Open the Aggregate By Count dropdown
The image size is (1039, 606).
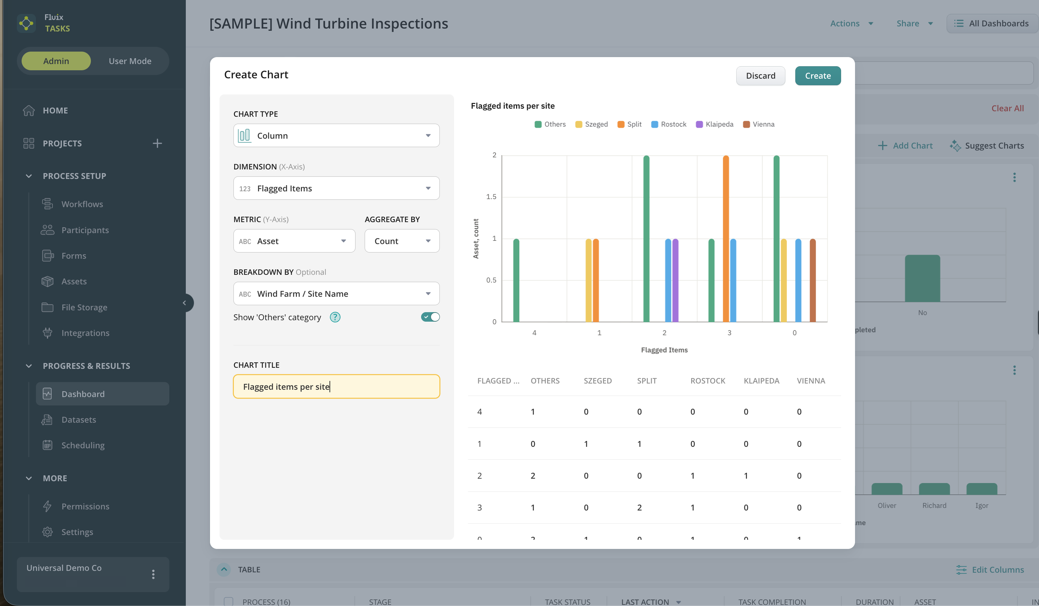click(402, 241)
